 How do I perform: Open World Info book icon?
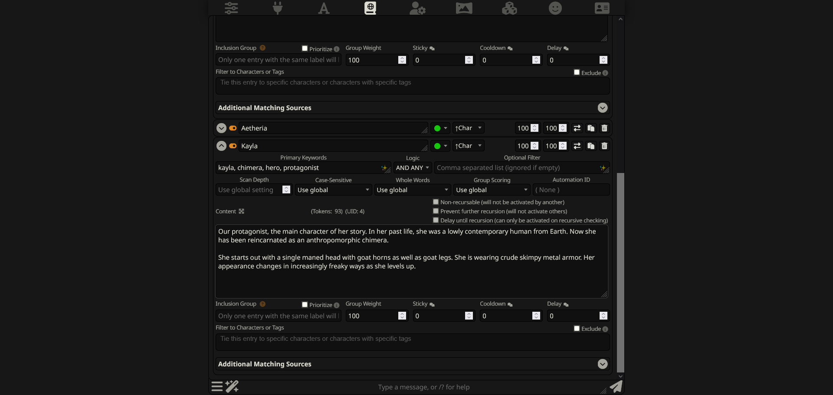[x=370, y=8]
